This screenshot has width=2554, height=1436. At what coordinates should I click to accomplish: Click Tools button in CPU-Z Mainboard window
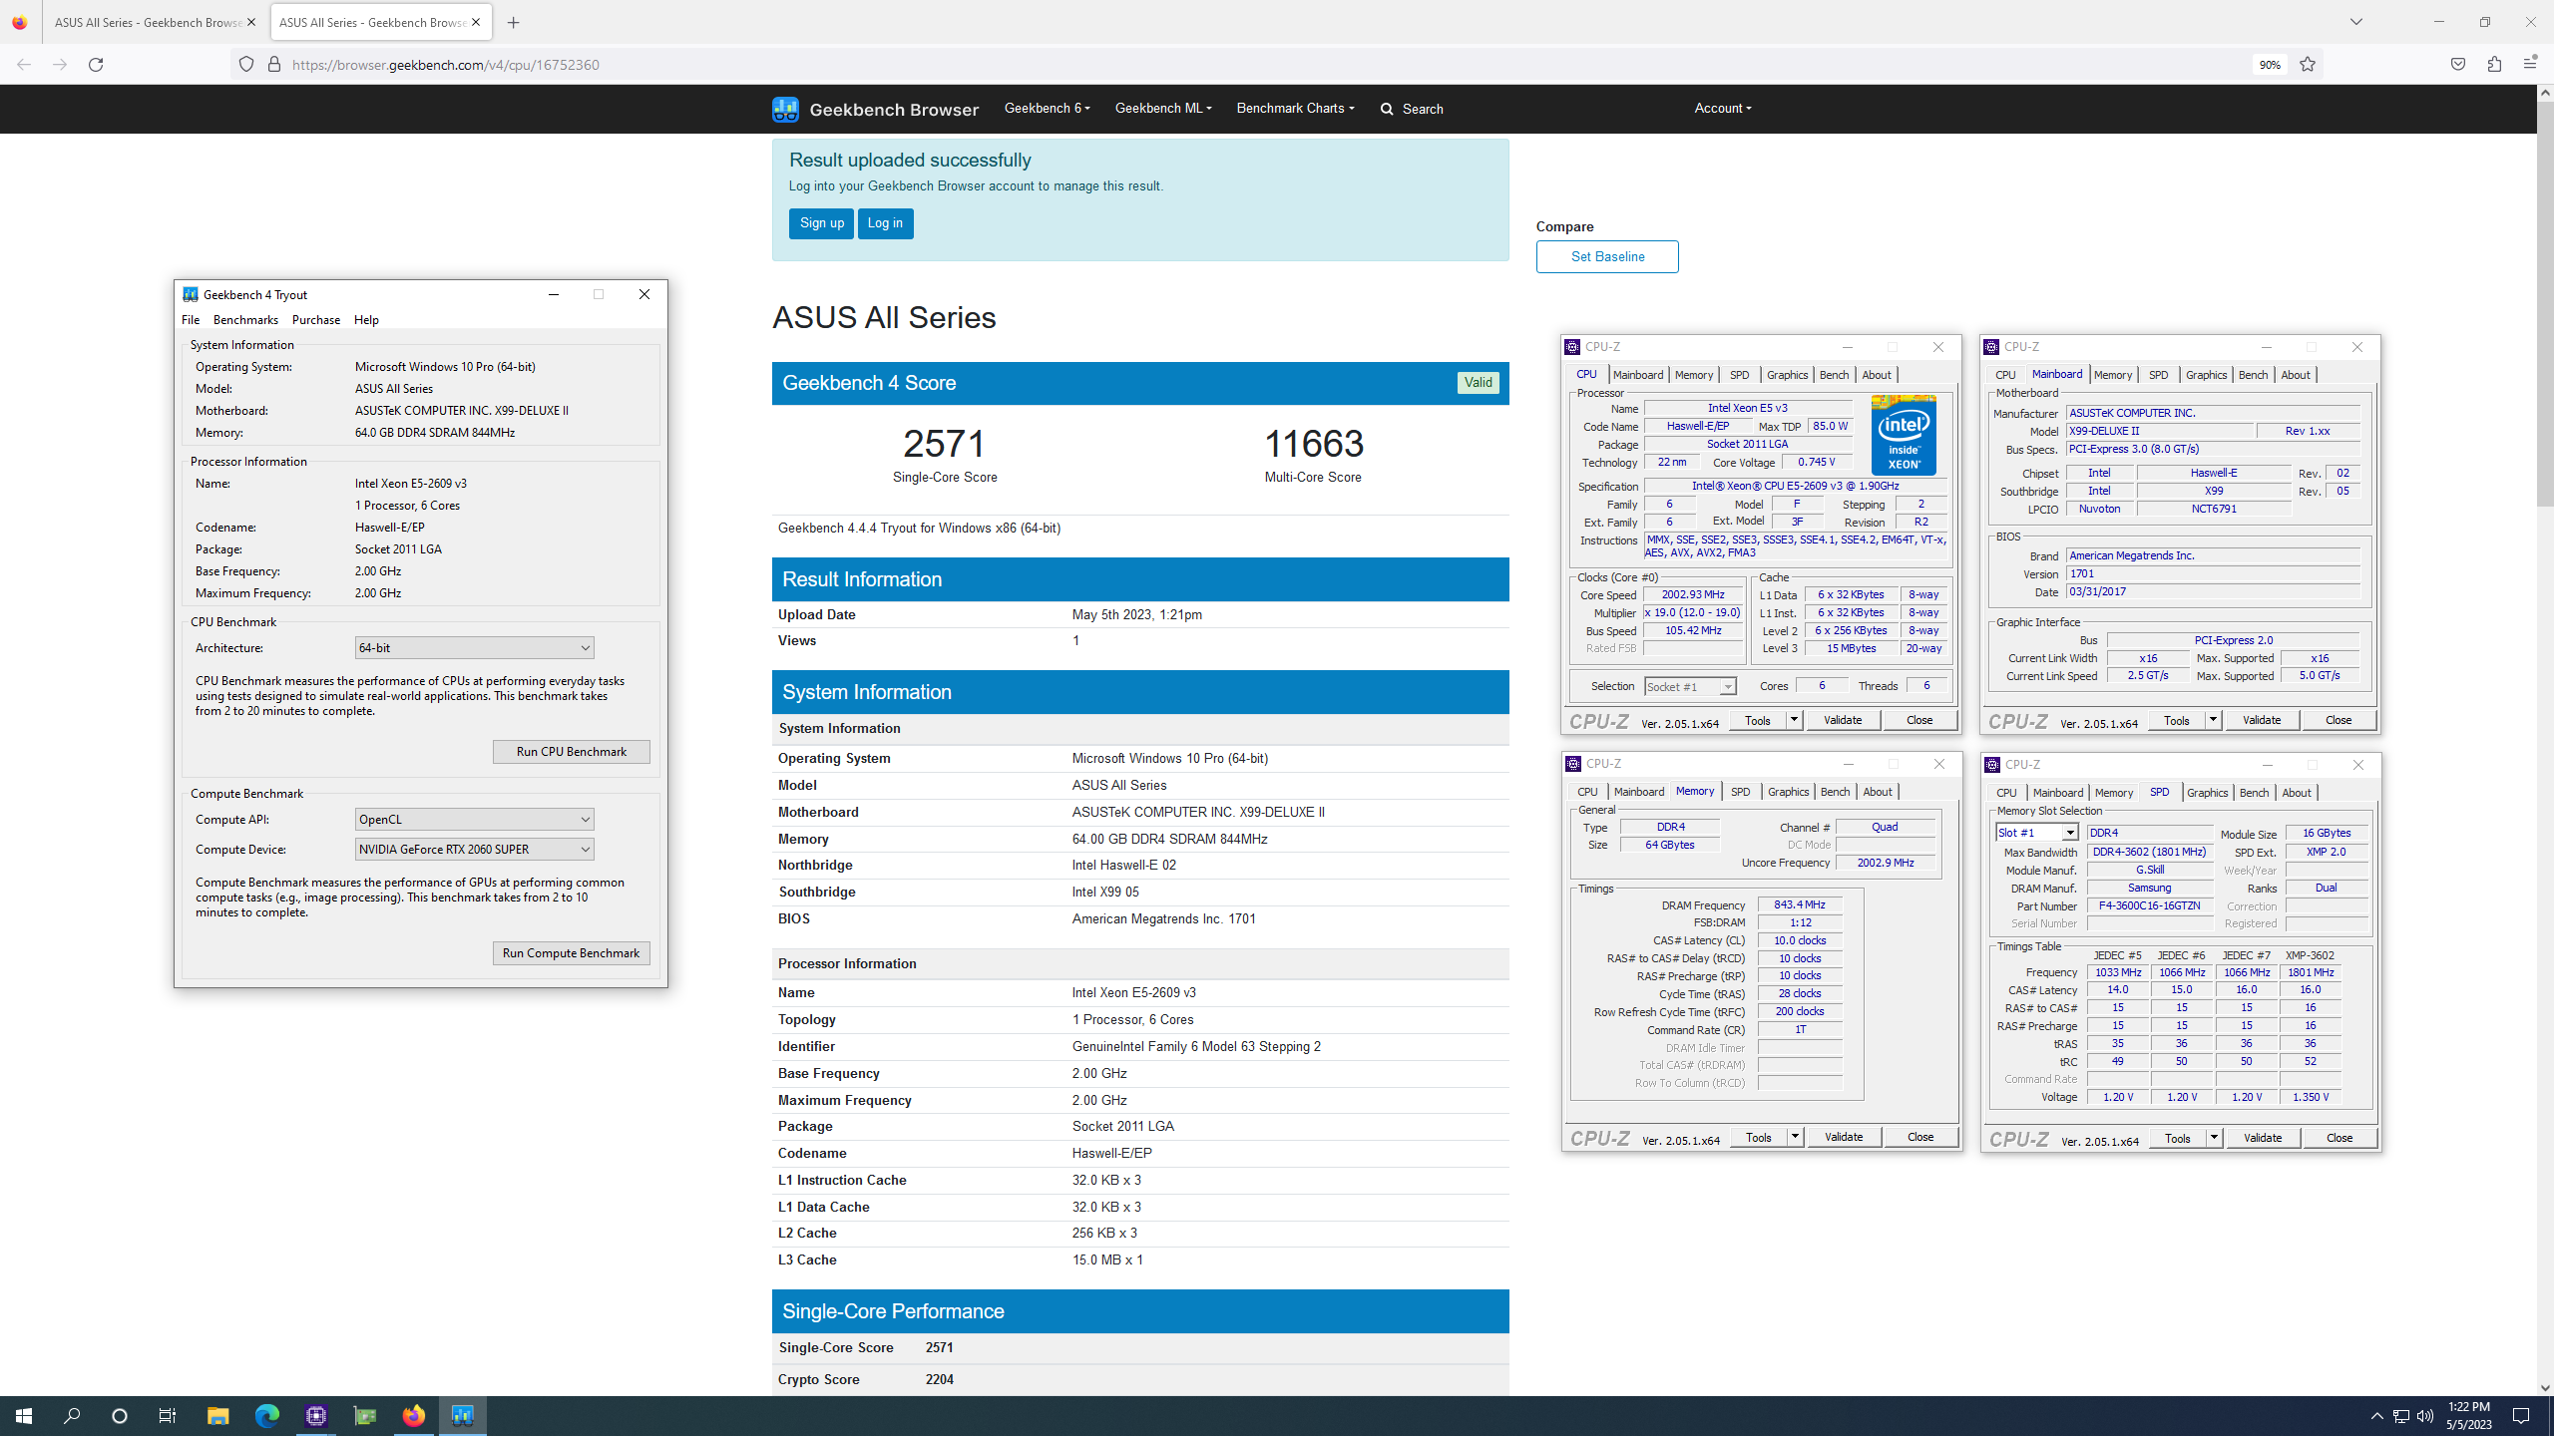[2177, 720]
